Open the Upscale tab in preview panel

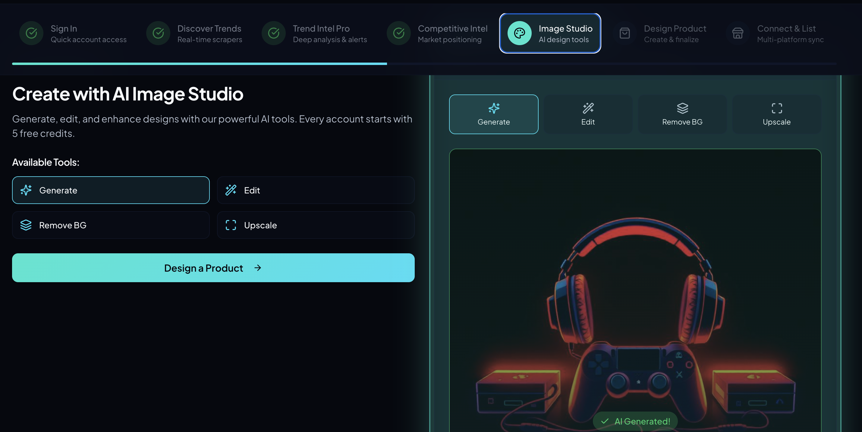pos(776,114)
